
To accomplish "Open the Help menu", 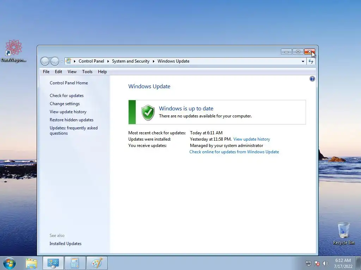I will pyautogui.click(x=102, y=72).
